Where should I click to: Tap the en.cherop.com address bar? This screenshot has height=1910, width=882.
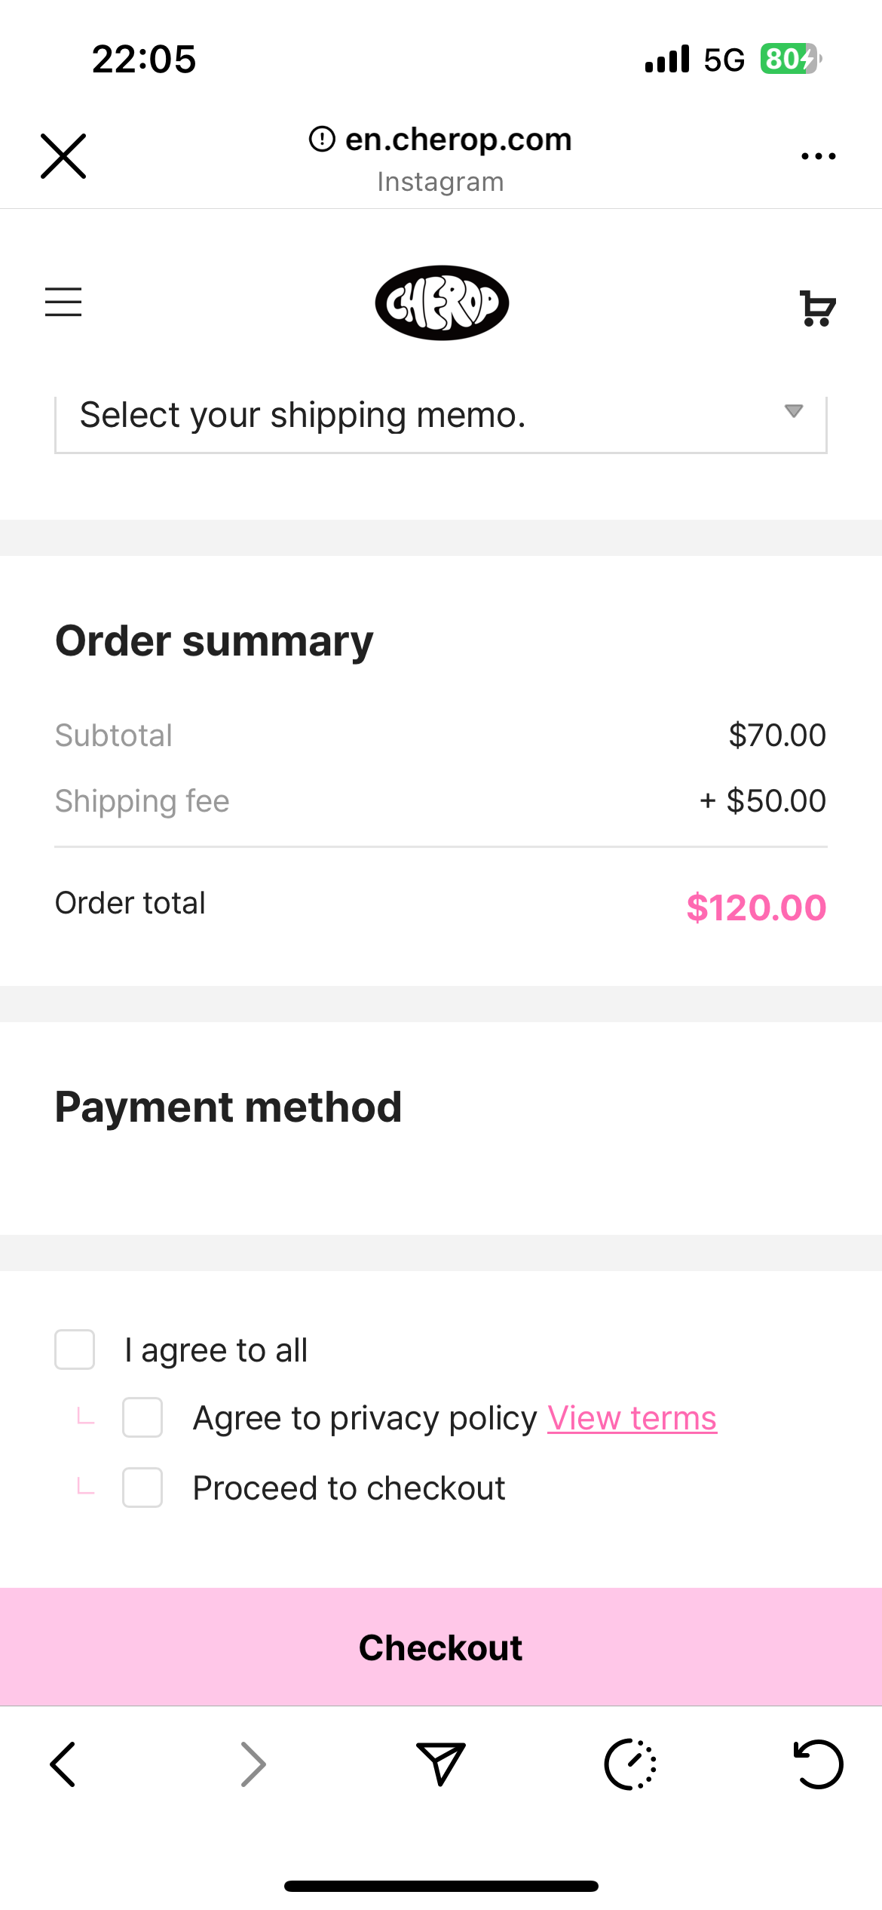tap(458, 140)
